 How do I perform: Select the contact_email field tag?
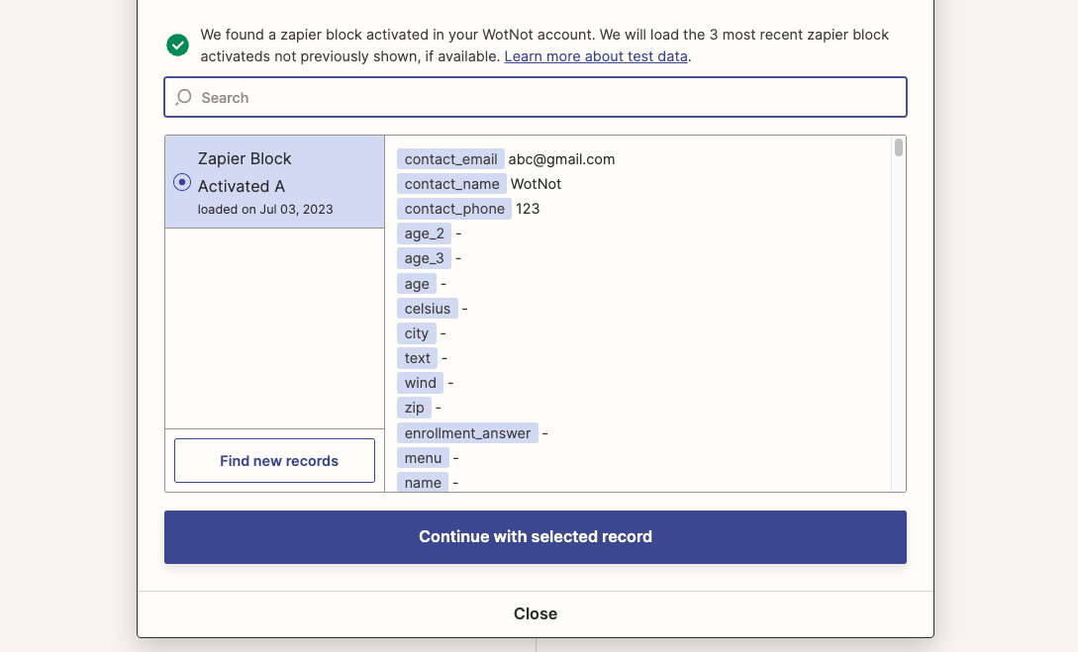click(450, 159)
